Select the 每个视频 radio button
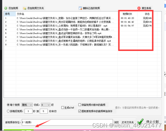The image size is (166, 131). (x=8, y=105)
